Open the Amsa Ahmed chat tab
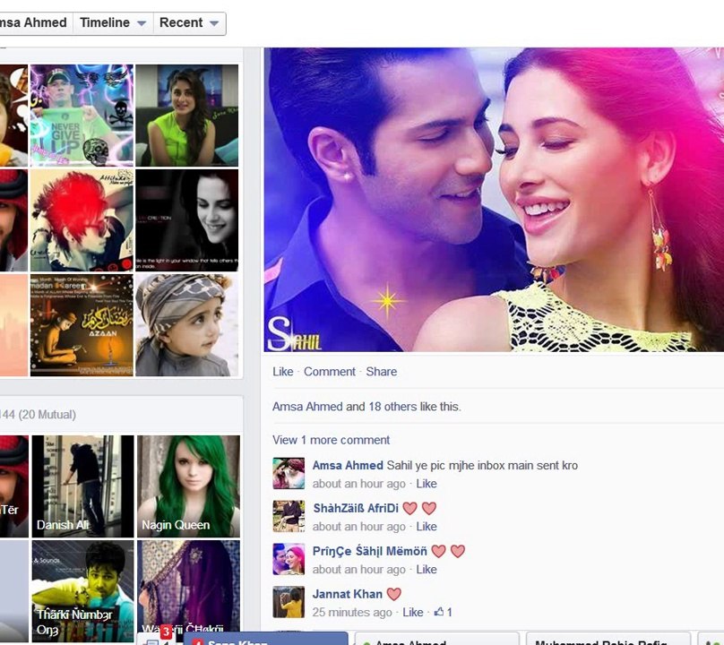This screenshot has height=645, width=724. [x=436, y=639]
